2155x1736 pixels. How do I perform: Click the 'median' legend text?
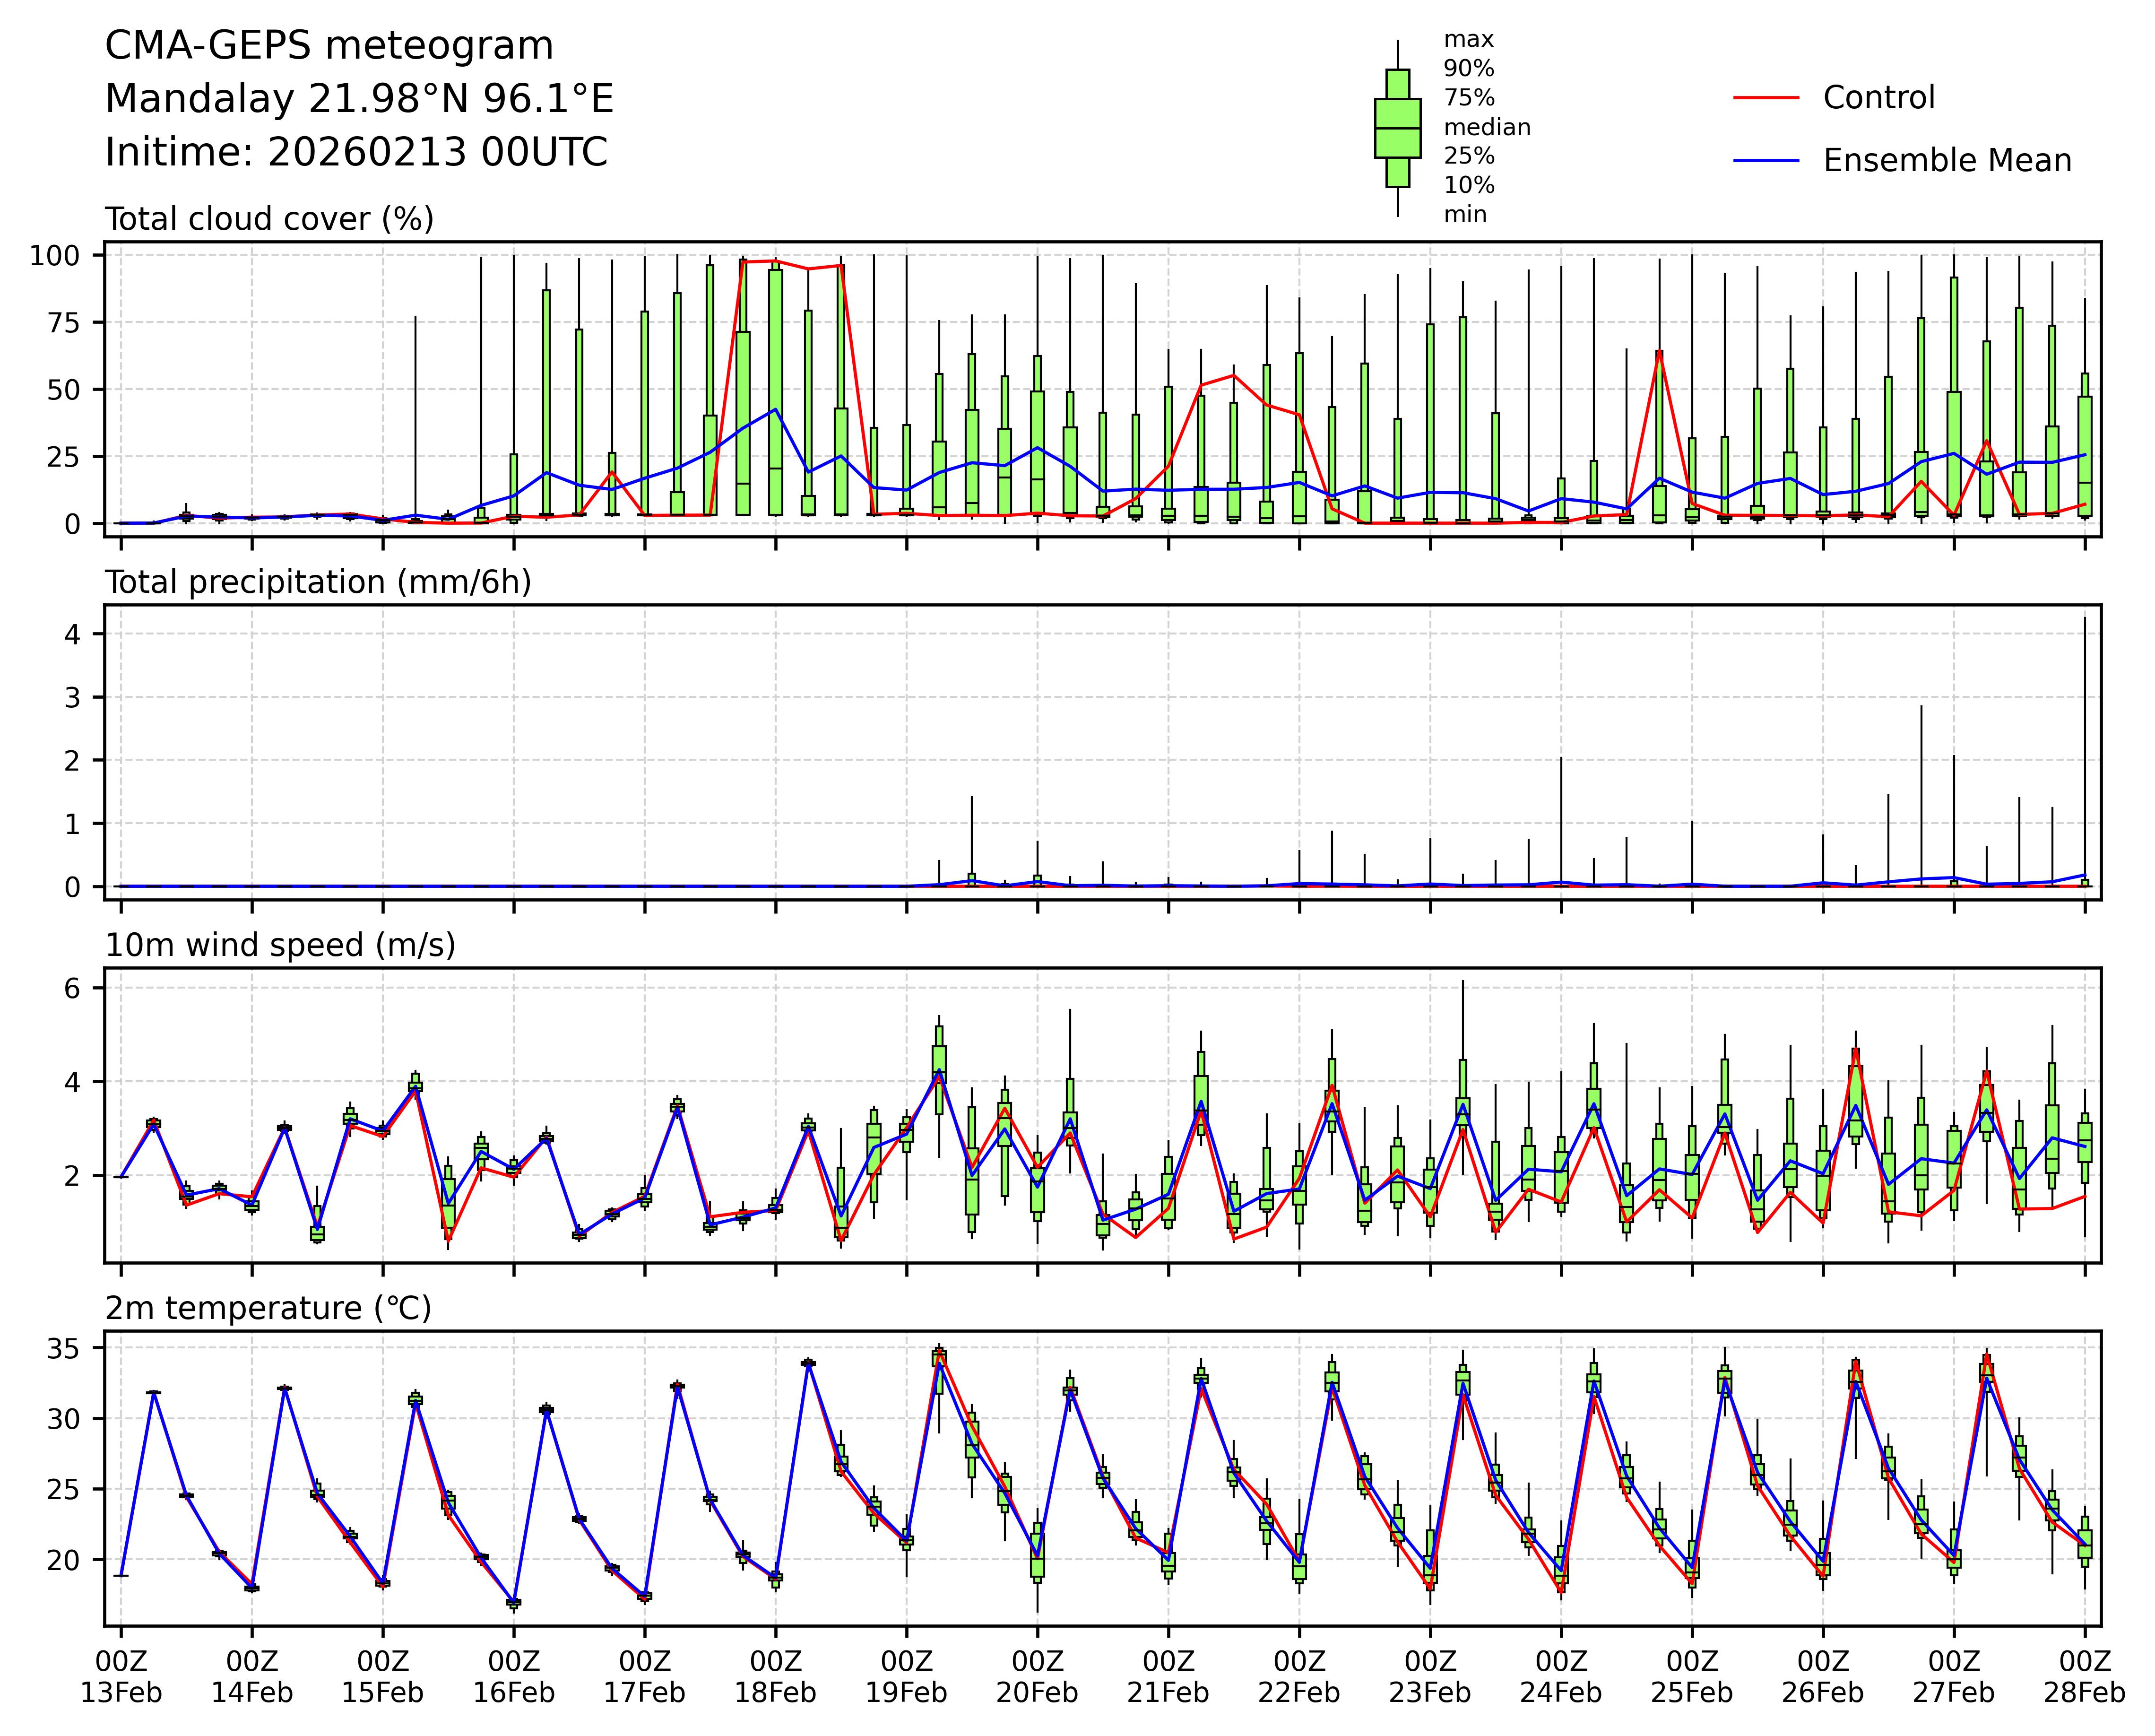click(1486, 127)
